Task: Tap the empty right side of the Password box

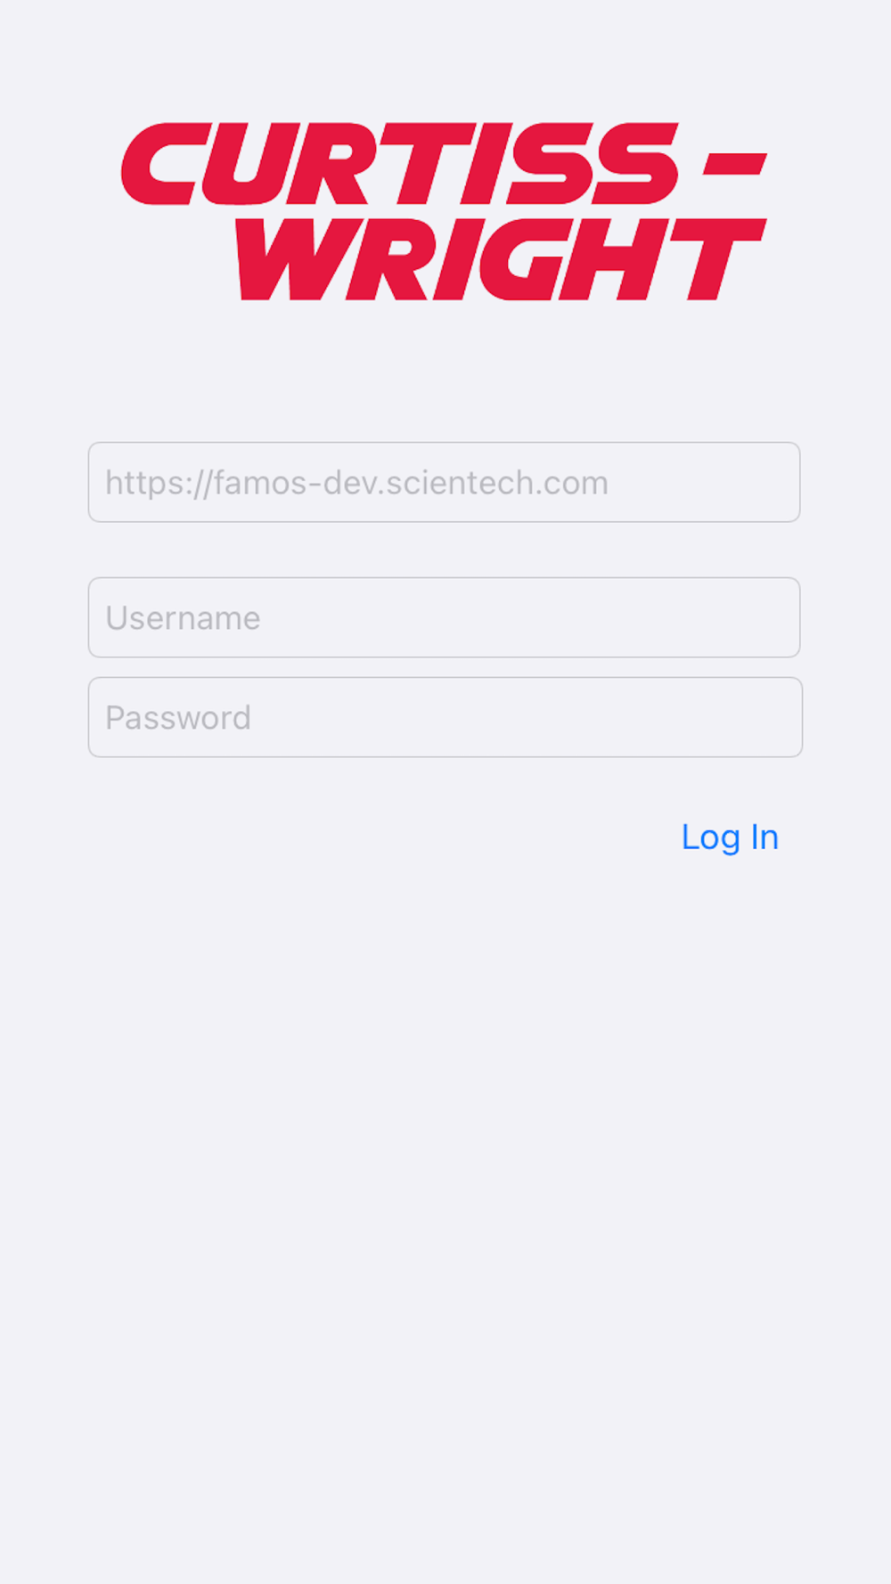Action: click(624, 717)
